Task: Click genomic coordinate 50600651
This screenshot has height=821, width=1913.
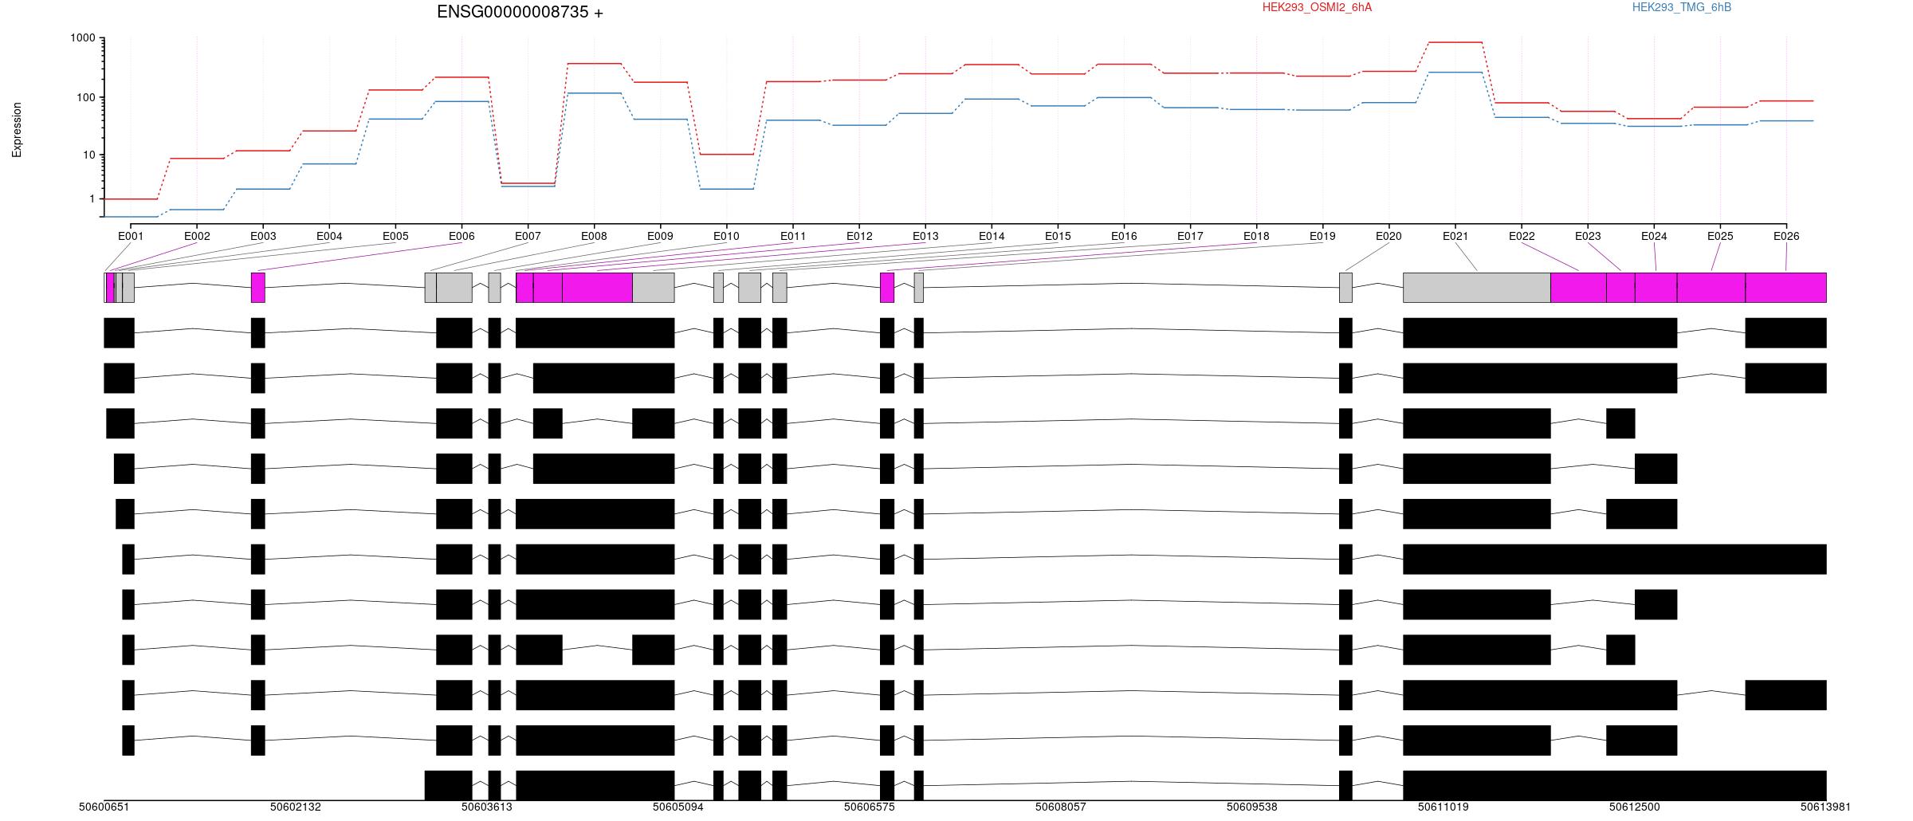Action: (x=104, y=807)
